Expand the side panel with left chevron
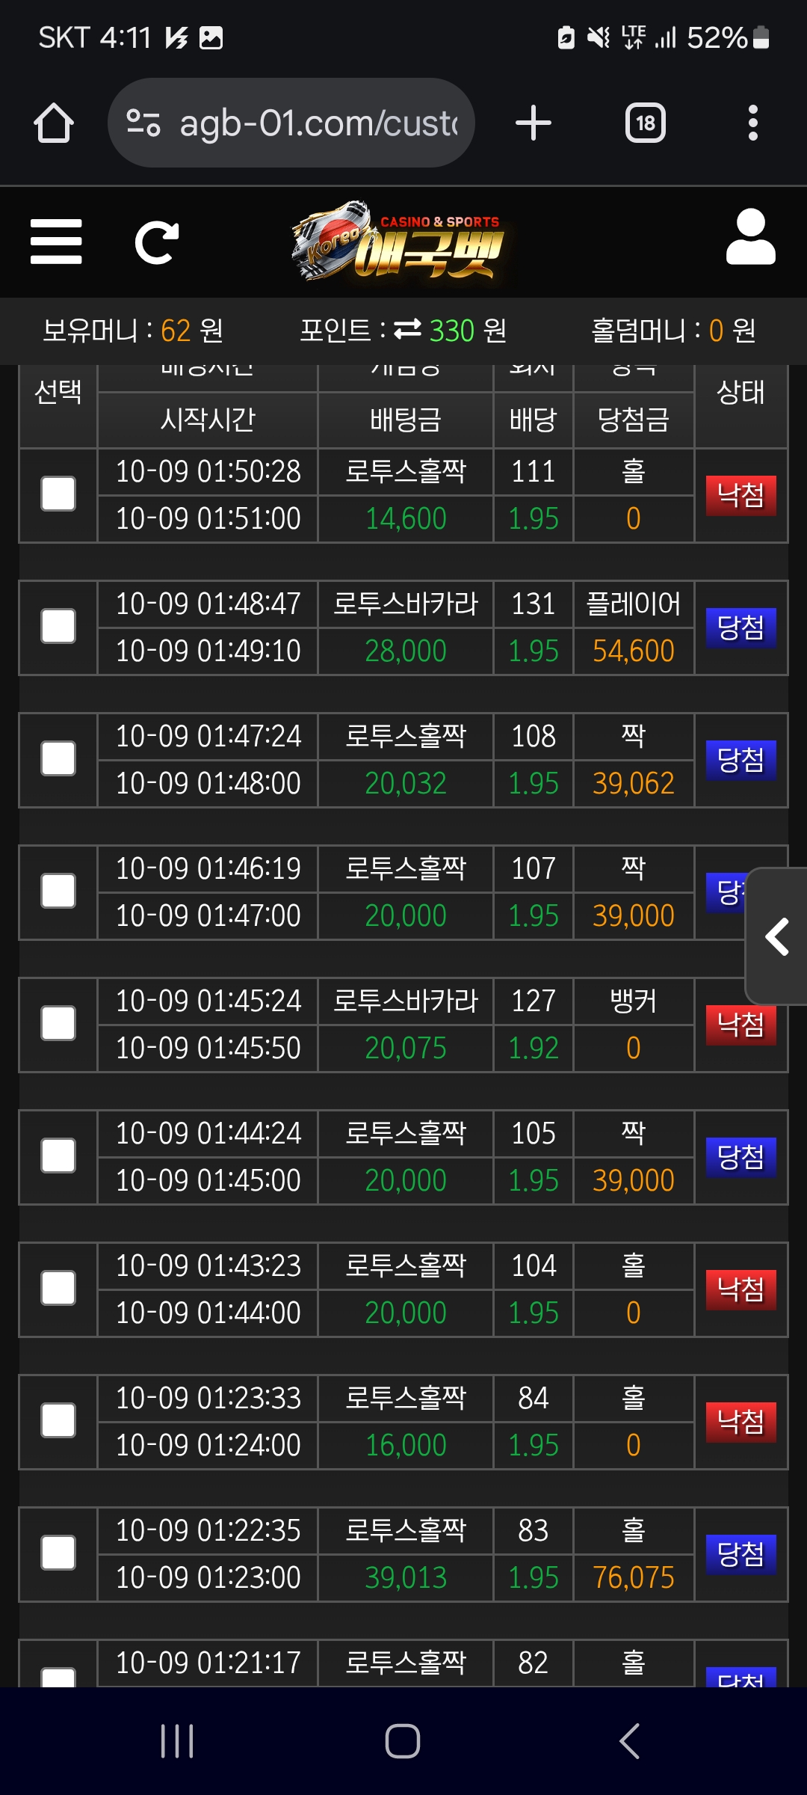Screen dimensions: 807x1795 778,936
